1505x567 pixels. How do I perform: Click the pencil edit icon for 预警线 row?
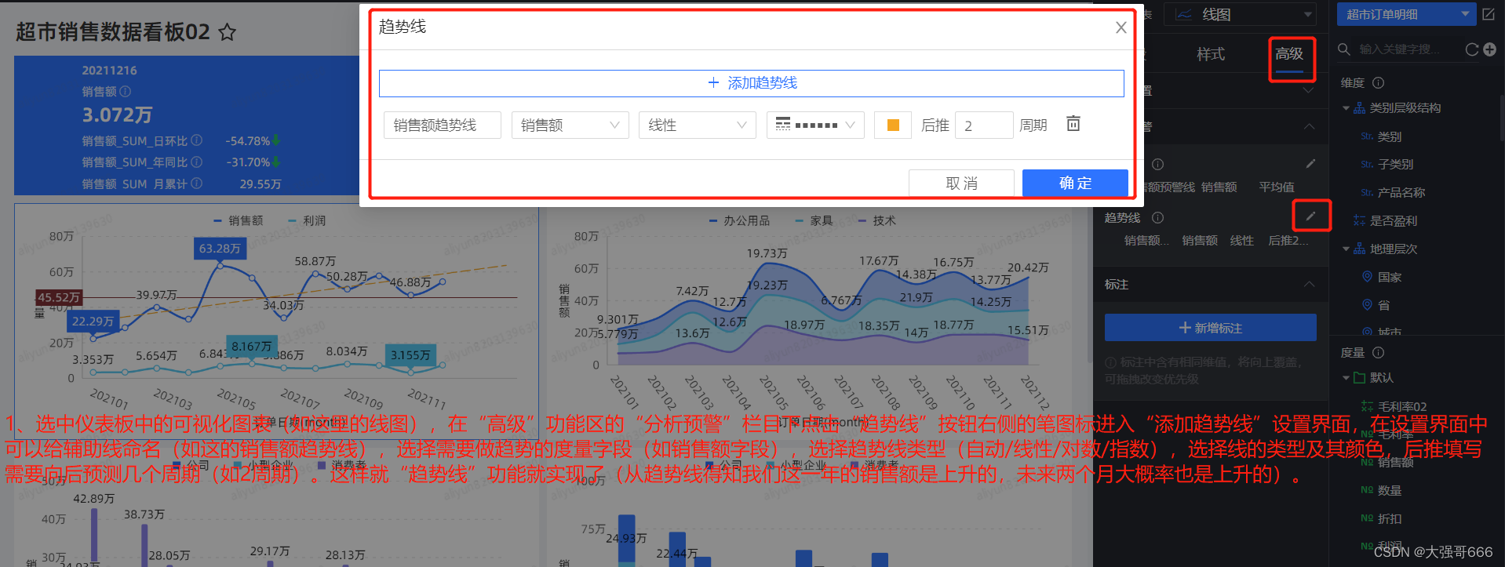tap(1310, 163)
